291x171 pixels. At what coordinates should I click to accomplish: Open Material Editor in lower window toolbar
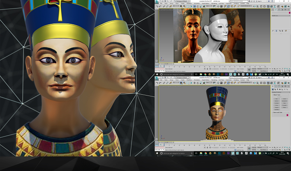point(279,83)
